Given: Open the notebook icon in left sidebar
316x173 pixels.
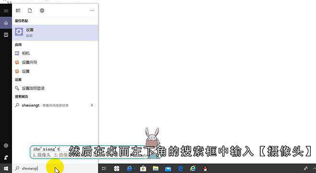Looking at the screenshot, I should click(x=6, y=35).
